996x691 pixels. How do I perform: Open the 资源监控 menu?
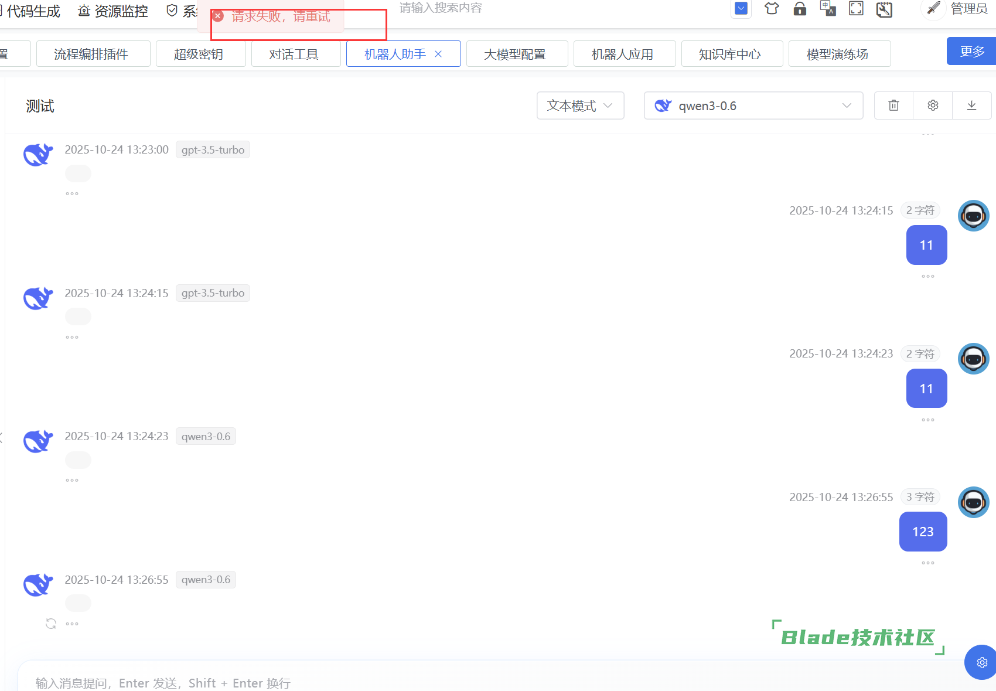click(x=113, y=11)
